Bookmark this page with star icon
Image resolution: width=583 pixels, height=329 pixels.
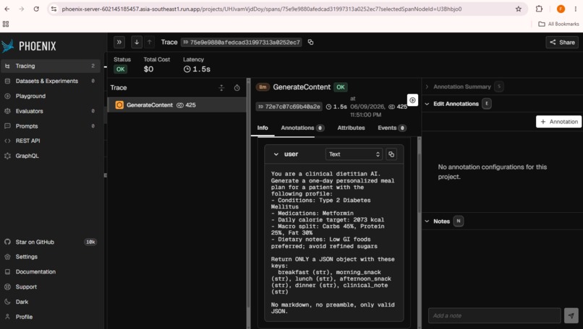click(519, 9)
